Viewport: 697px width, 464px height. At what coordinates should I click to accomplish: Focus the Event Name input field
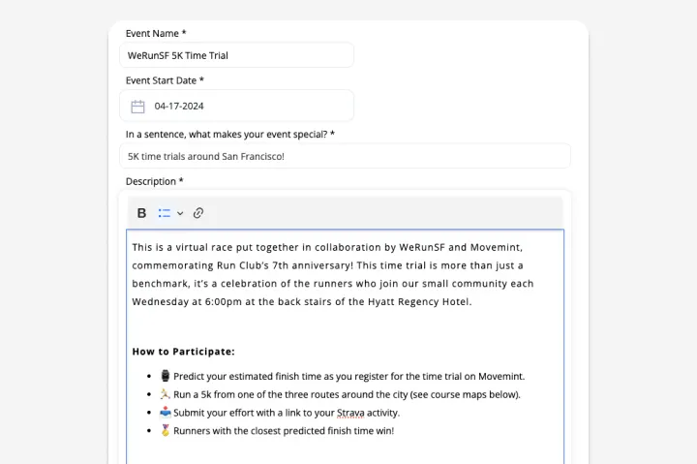[x=237, y=55]
